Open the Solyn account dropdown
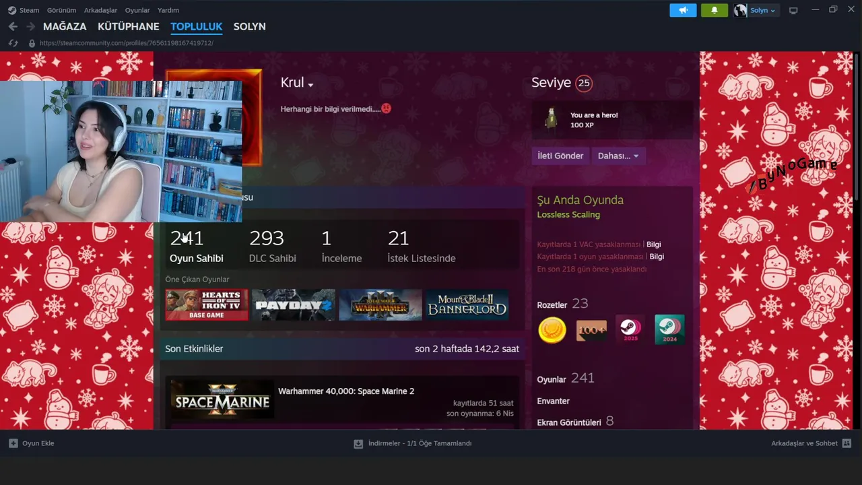 [762, 10]
